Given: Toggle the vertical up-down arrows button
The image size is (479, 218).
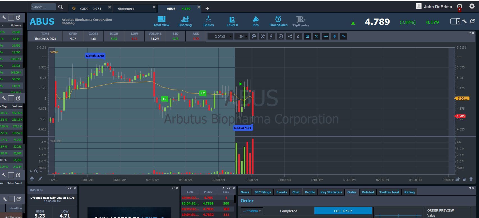Looking at the screenshot, I should pyautogui.click(x=335, y=36).
